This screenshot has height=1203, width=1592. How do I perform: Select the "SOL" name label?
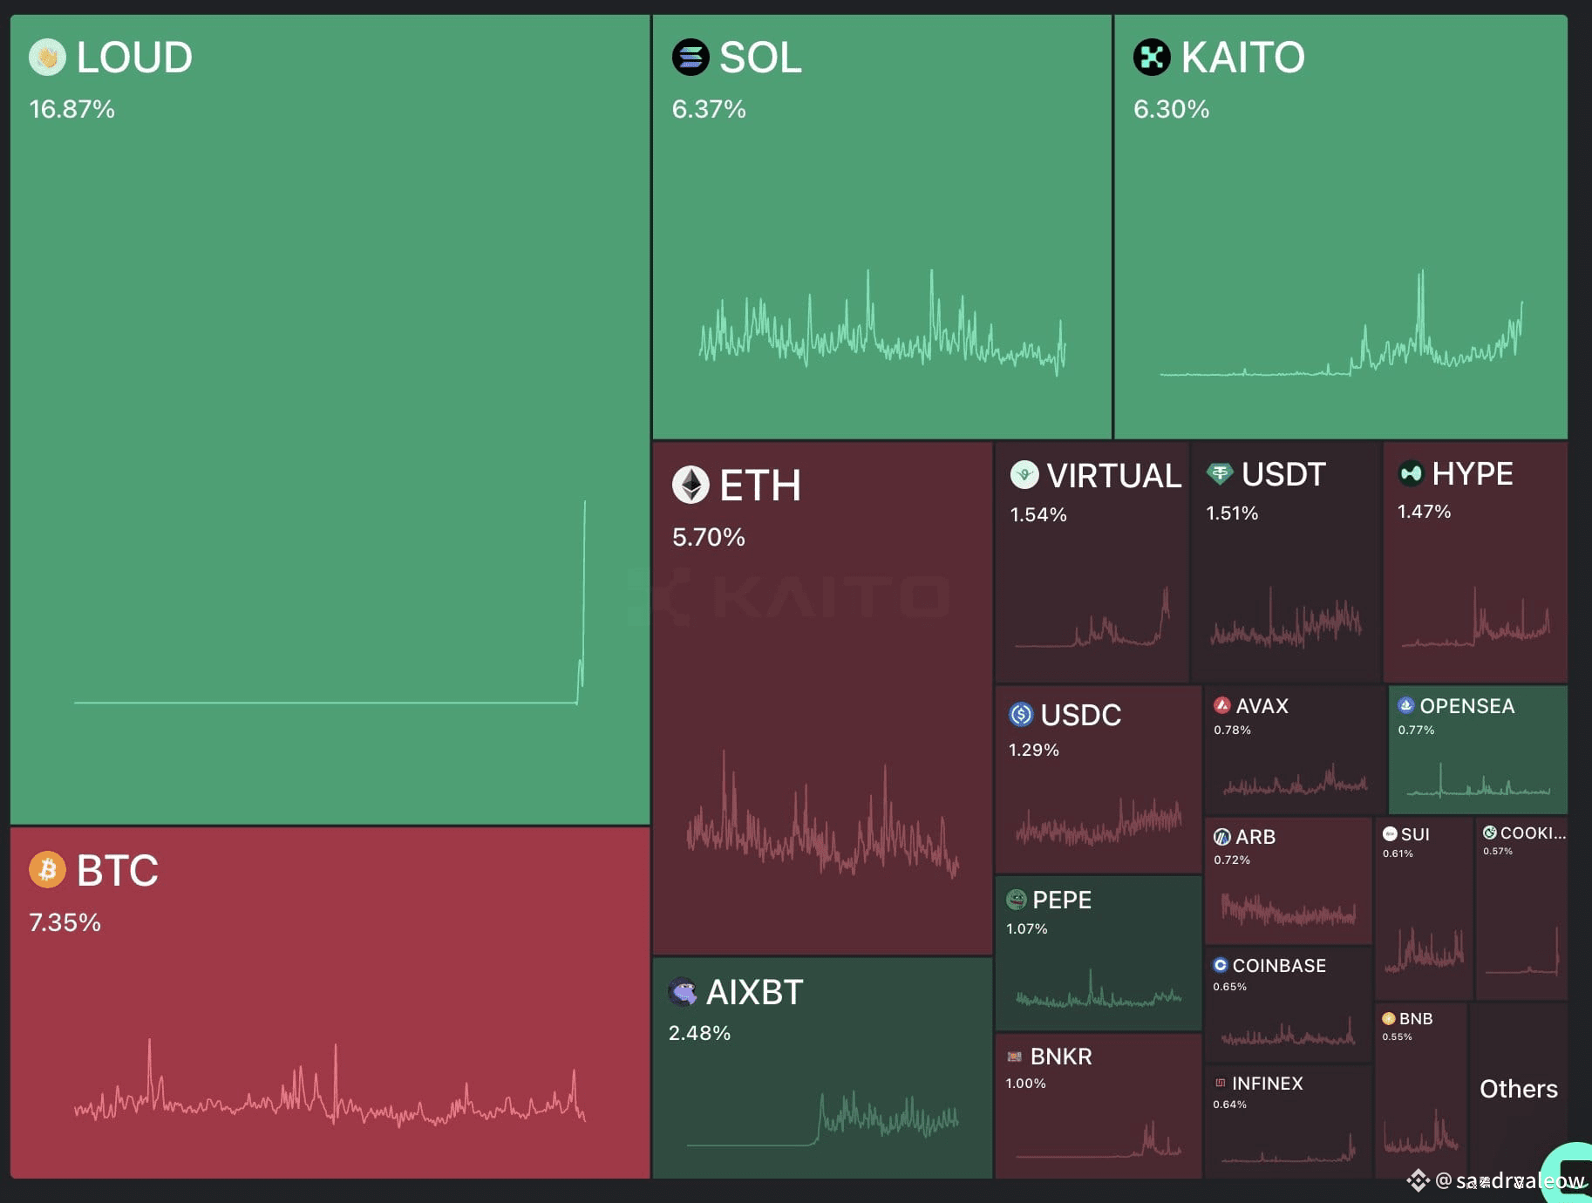point(760,58)
